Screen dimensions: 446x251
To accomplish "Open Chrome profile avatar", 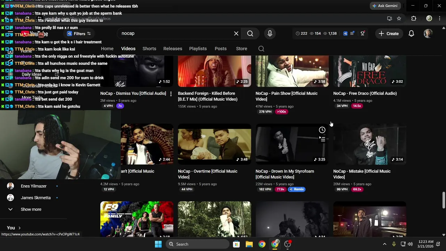I will click(x=429, y=18).
